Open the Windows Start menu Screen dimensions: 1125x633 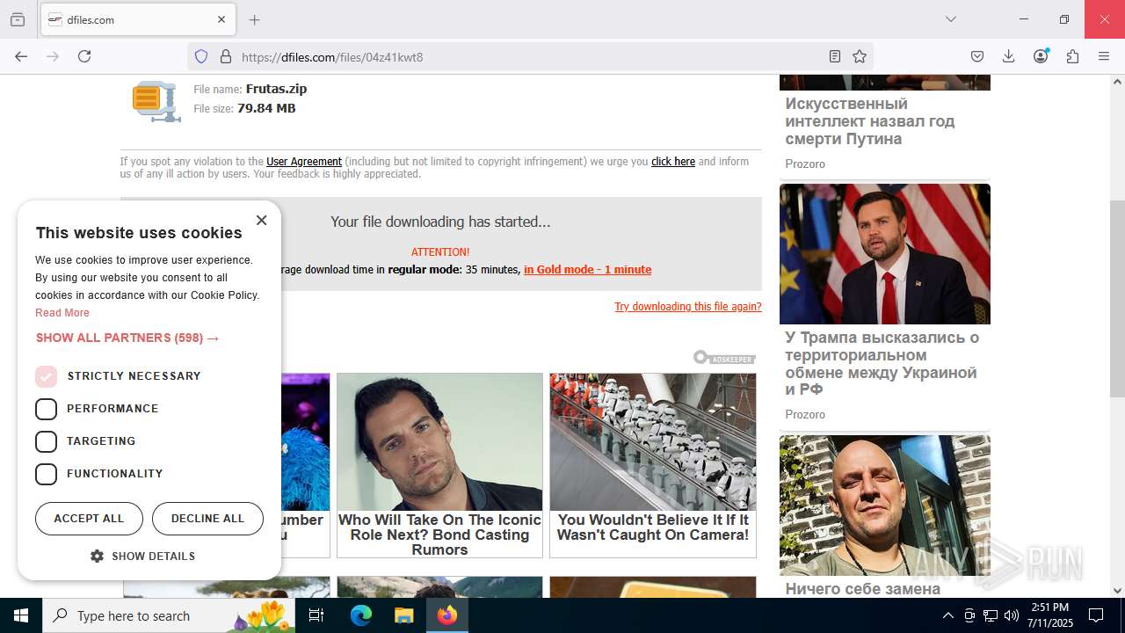pyautogui.click(x=21, y=615)
